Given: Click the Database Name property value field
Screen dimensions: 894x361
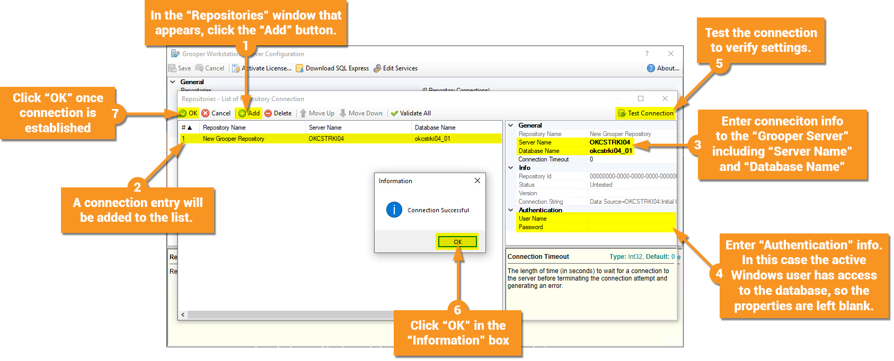Looking at the screenshot, I should coord(632,151).
